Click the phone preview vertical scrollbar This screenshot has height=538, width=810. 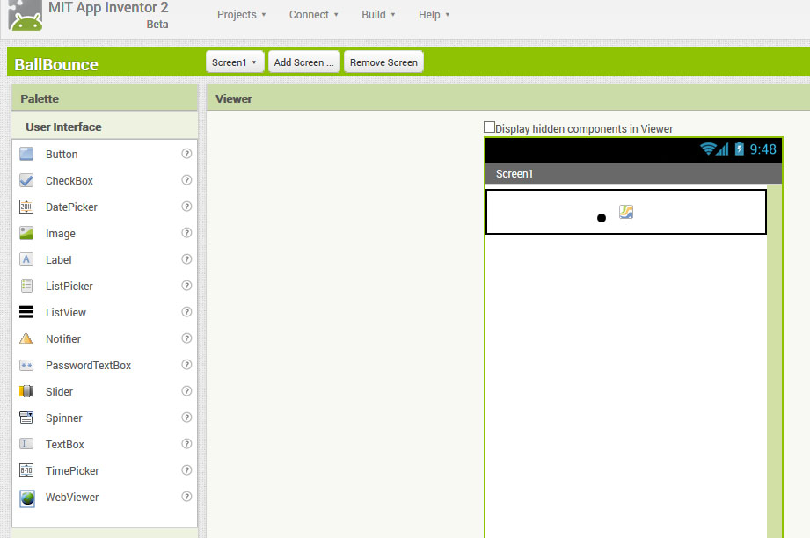tap(774, 360)
